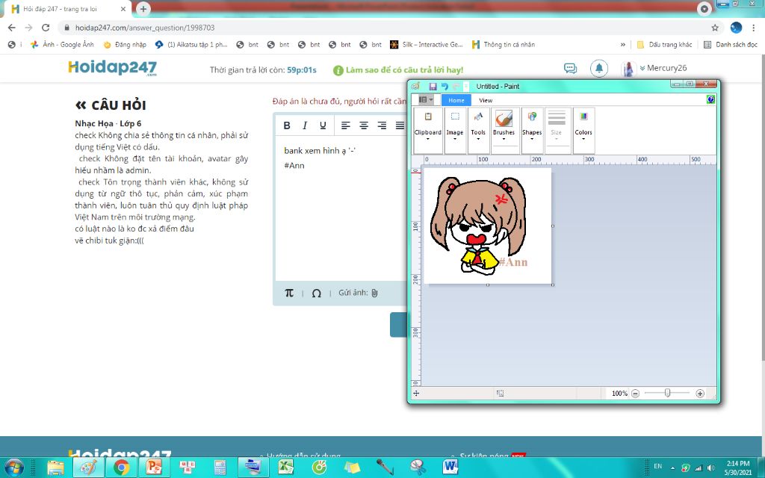Click chibi drawing on Paint canvas

pyautogui.click(x=478, y=226)
